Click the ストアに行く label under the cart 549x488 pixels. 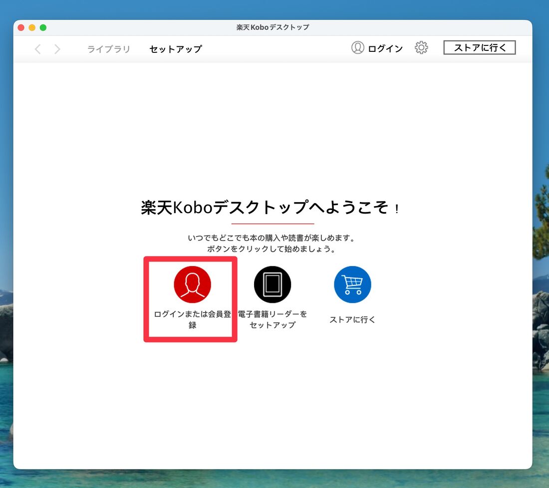(x=352, y=320)
